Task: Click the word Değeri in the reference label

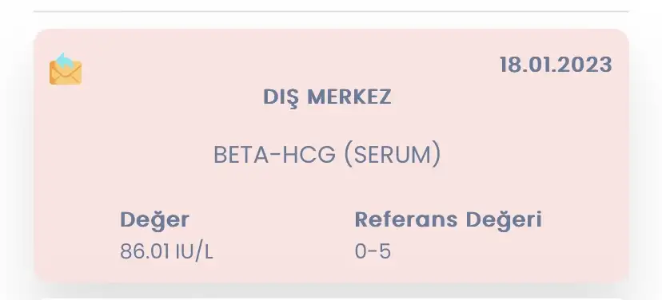Action: pyautogui.click(x=504, y=219)
